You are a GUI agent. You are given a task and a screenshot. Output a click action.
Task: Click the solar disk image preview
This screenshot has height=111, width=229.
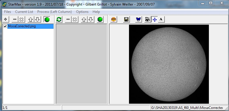pyautogui.click(x=169, y=64)
